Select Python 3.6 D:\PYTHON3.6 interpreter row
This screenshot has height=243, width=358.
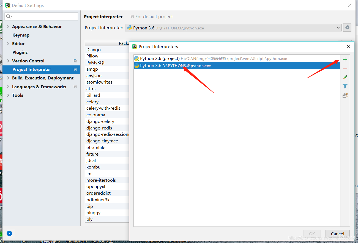click(237, 66)
